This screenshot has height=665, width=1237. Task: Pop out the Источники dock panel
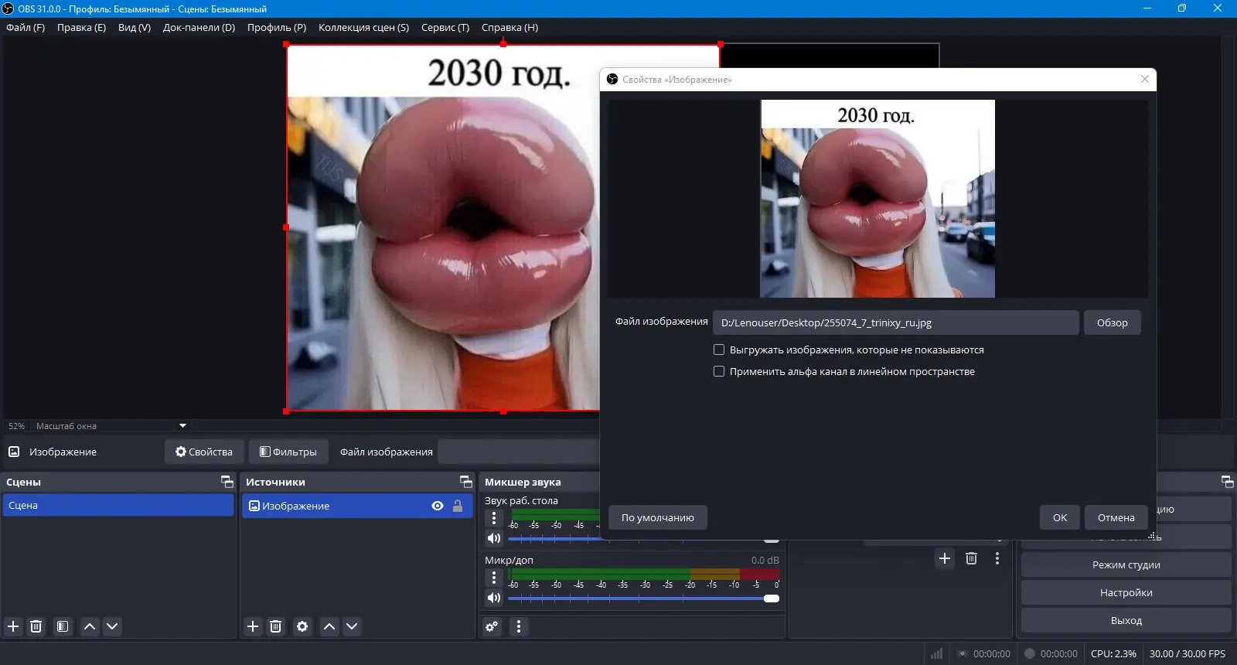[x=465, y=482]
